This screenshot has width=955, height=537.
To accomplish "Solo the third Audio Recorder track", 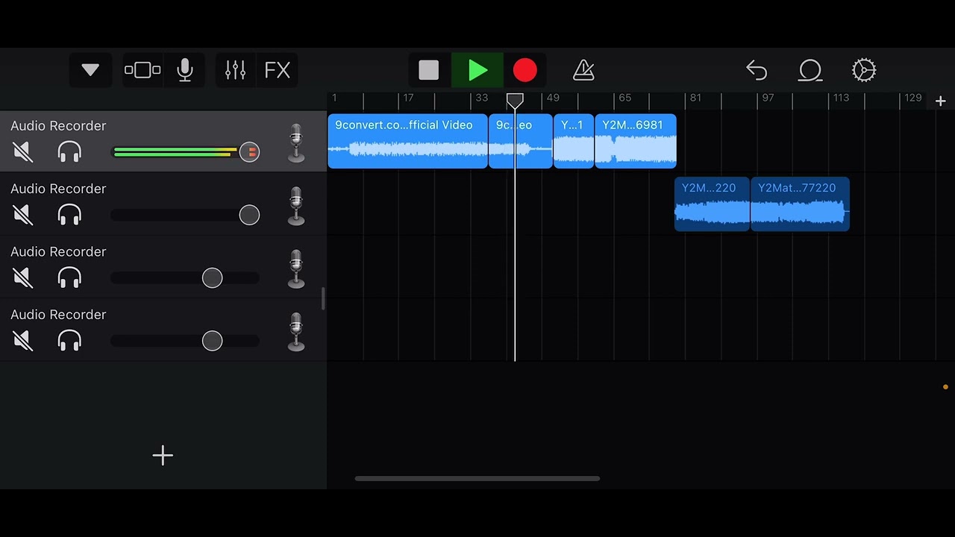I will point(69,277).
